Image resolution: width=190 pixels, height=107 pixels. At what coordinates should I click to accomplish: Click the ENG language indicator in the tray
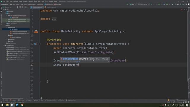176,105
